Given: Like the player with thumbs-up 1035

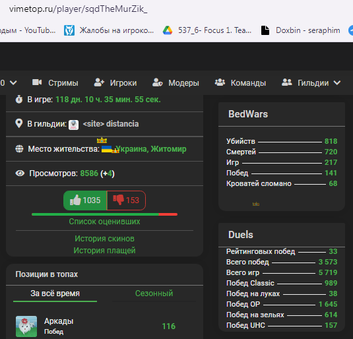Looking at the screenshot, I should pyautogui.click(x=85, y=200).
